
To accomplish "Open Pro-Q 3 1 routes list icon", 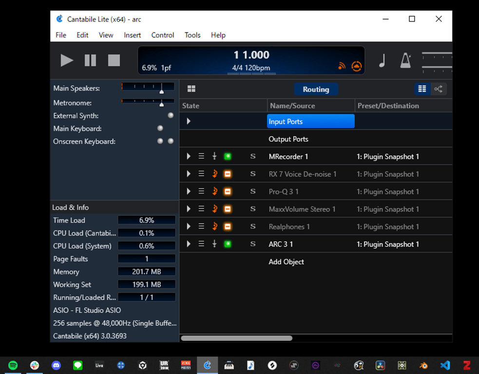I will pyautogui.click(x=201, y=191).
